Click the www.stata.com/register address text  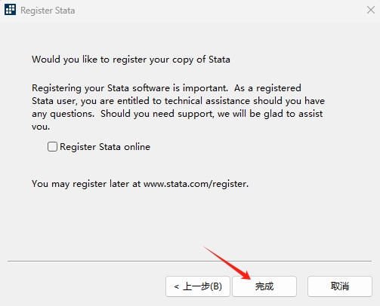tap(196, 184)
